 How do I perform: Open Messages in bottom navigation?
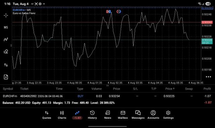138,115
